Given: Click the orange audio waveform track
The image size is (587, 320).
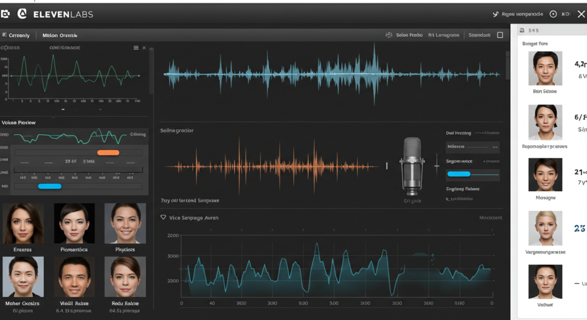Looking at the screenshot, I should [271, 166].
